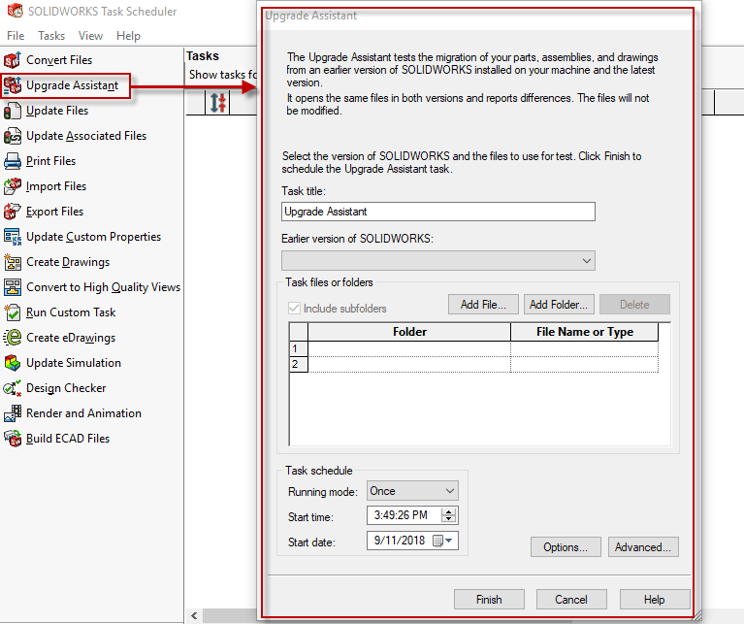
Task: Expand the Earlier version of SOLIDWORKS dropdown
Action: 587,260
